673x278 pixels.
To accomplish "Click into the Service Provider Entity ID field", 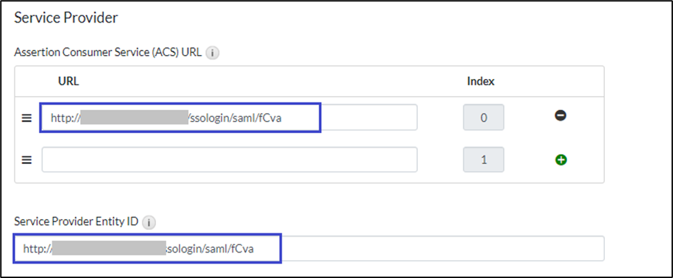I will tap(440, 248).
